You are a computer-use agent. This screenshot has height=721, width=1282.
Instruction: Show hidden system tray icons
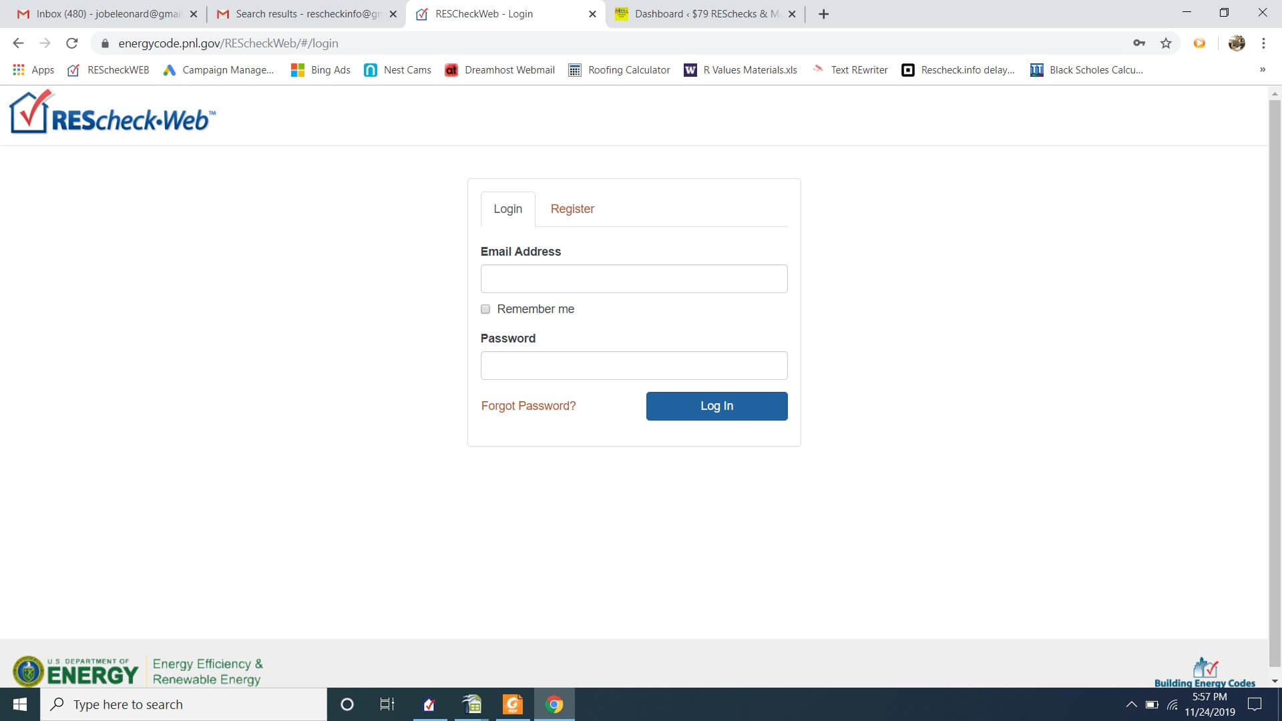(x=1131, y=704)
